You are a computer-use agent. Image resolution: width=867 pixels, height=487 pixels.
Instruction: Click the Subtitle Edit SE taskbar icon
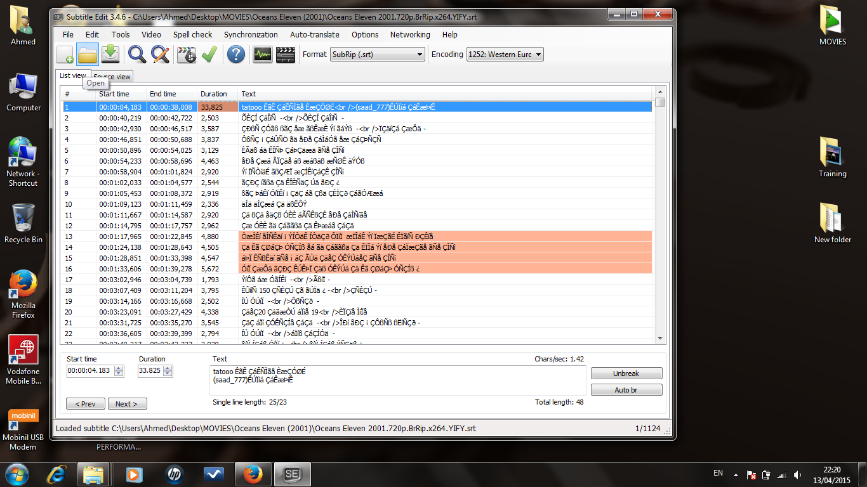[x=291, y=474]
